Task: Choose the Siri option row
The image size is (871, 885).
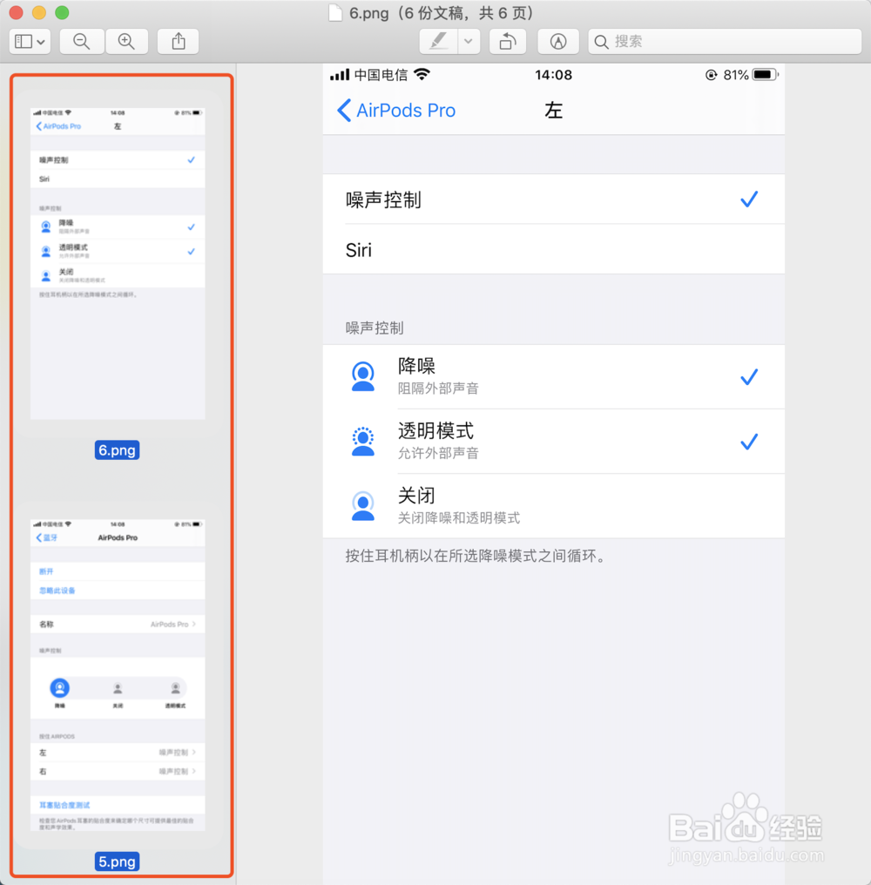Action: click(x=554, y=249)
